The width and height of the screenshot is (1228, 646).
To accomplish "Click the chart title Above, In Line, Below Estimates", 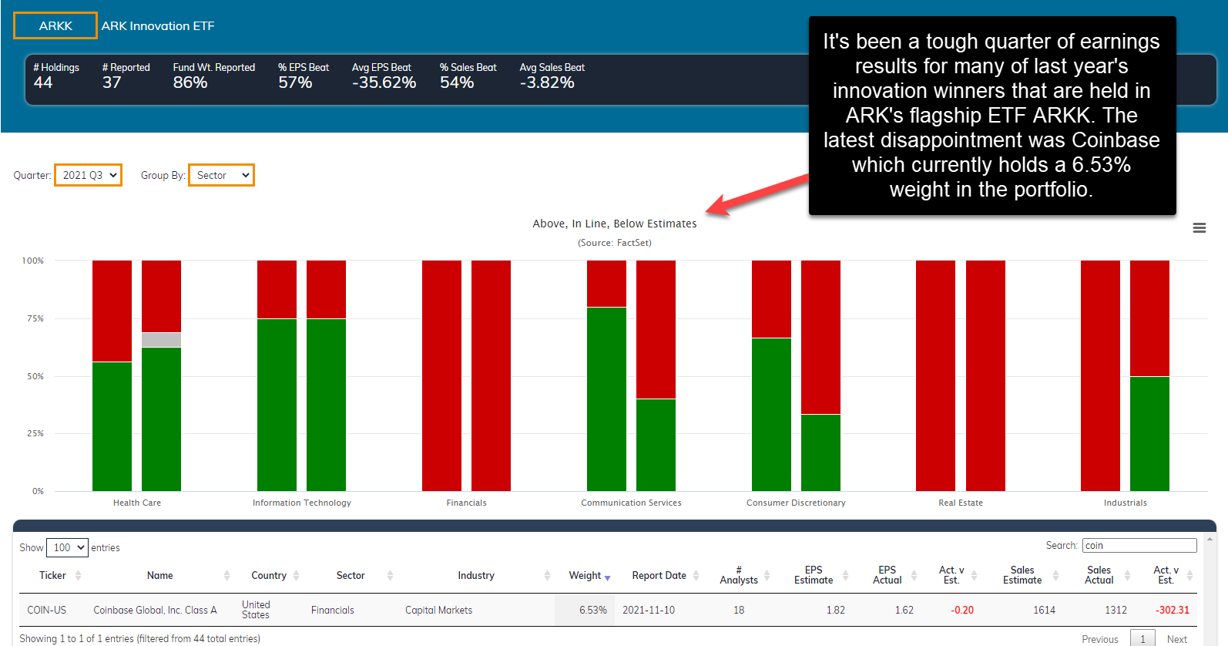I will click(x=615, y=224).
